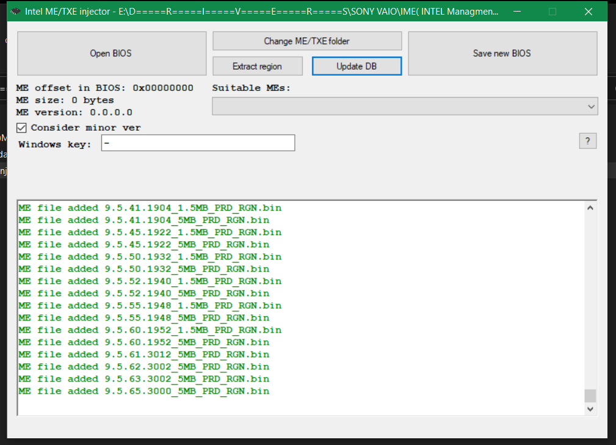Select log line 9.5.52.1940_1.5MB_PRD_RGN.bin
Image resolution: width=616 pixels, height=445 pixels.
150,281
